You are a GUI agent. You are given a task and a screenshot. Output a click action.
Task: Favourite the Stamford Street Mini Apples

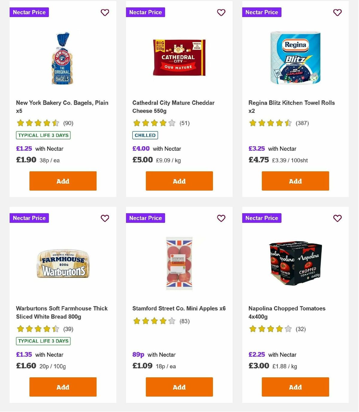click(221, 218)
